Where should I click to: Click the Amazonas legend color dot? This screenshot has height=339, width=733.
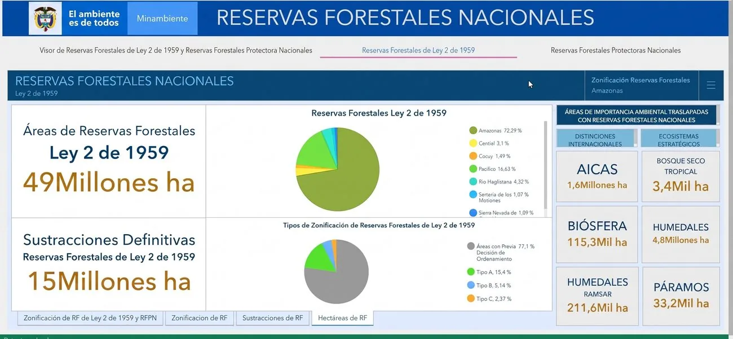point(473,131)
